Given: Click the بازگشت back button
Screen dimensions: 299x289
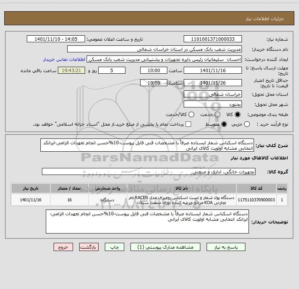Looking at the screenshot, I should [89, 247].
